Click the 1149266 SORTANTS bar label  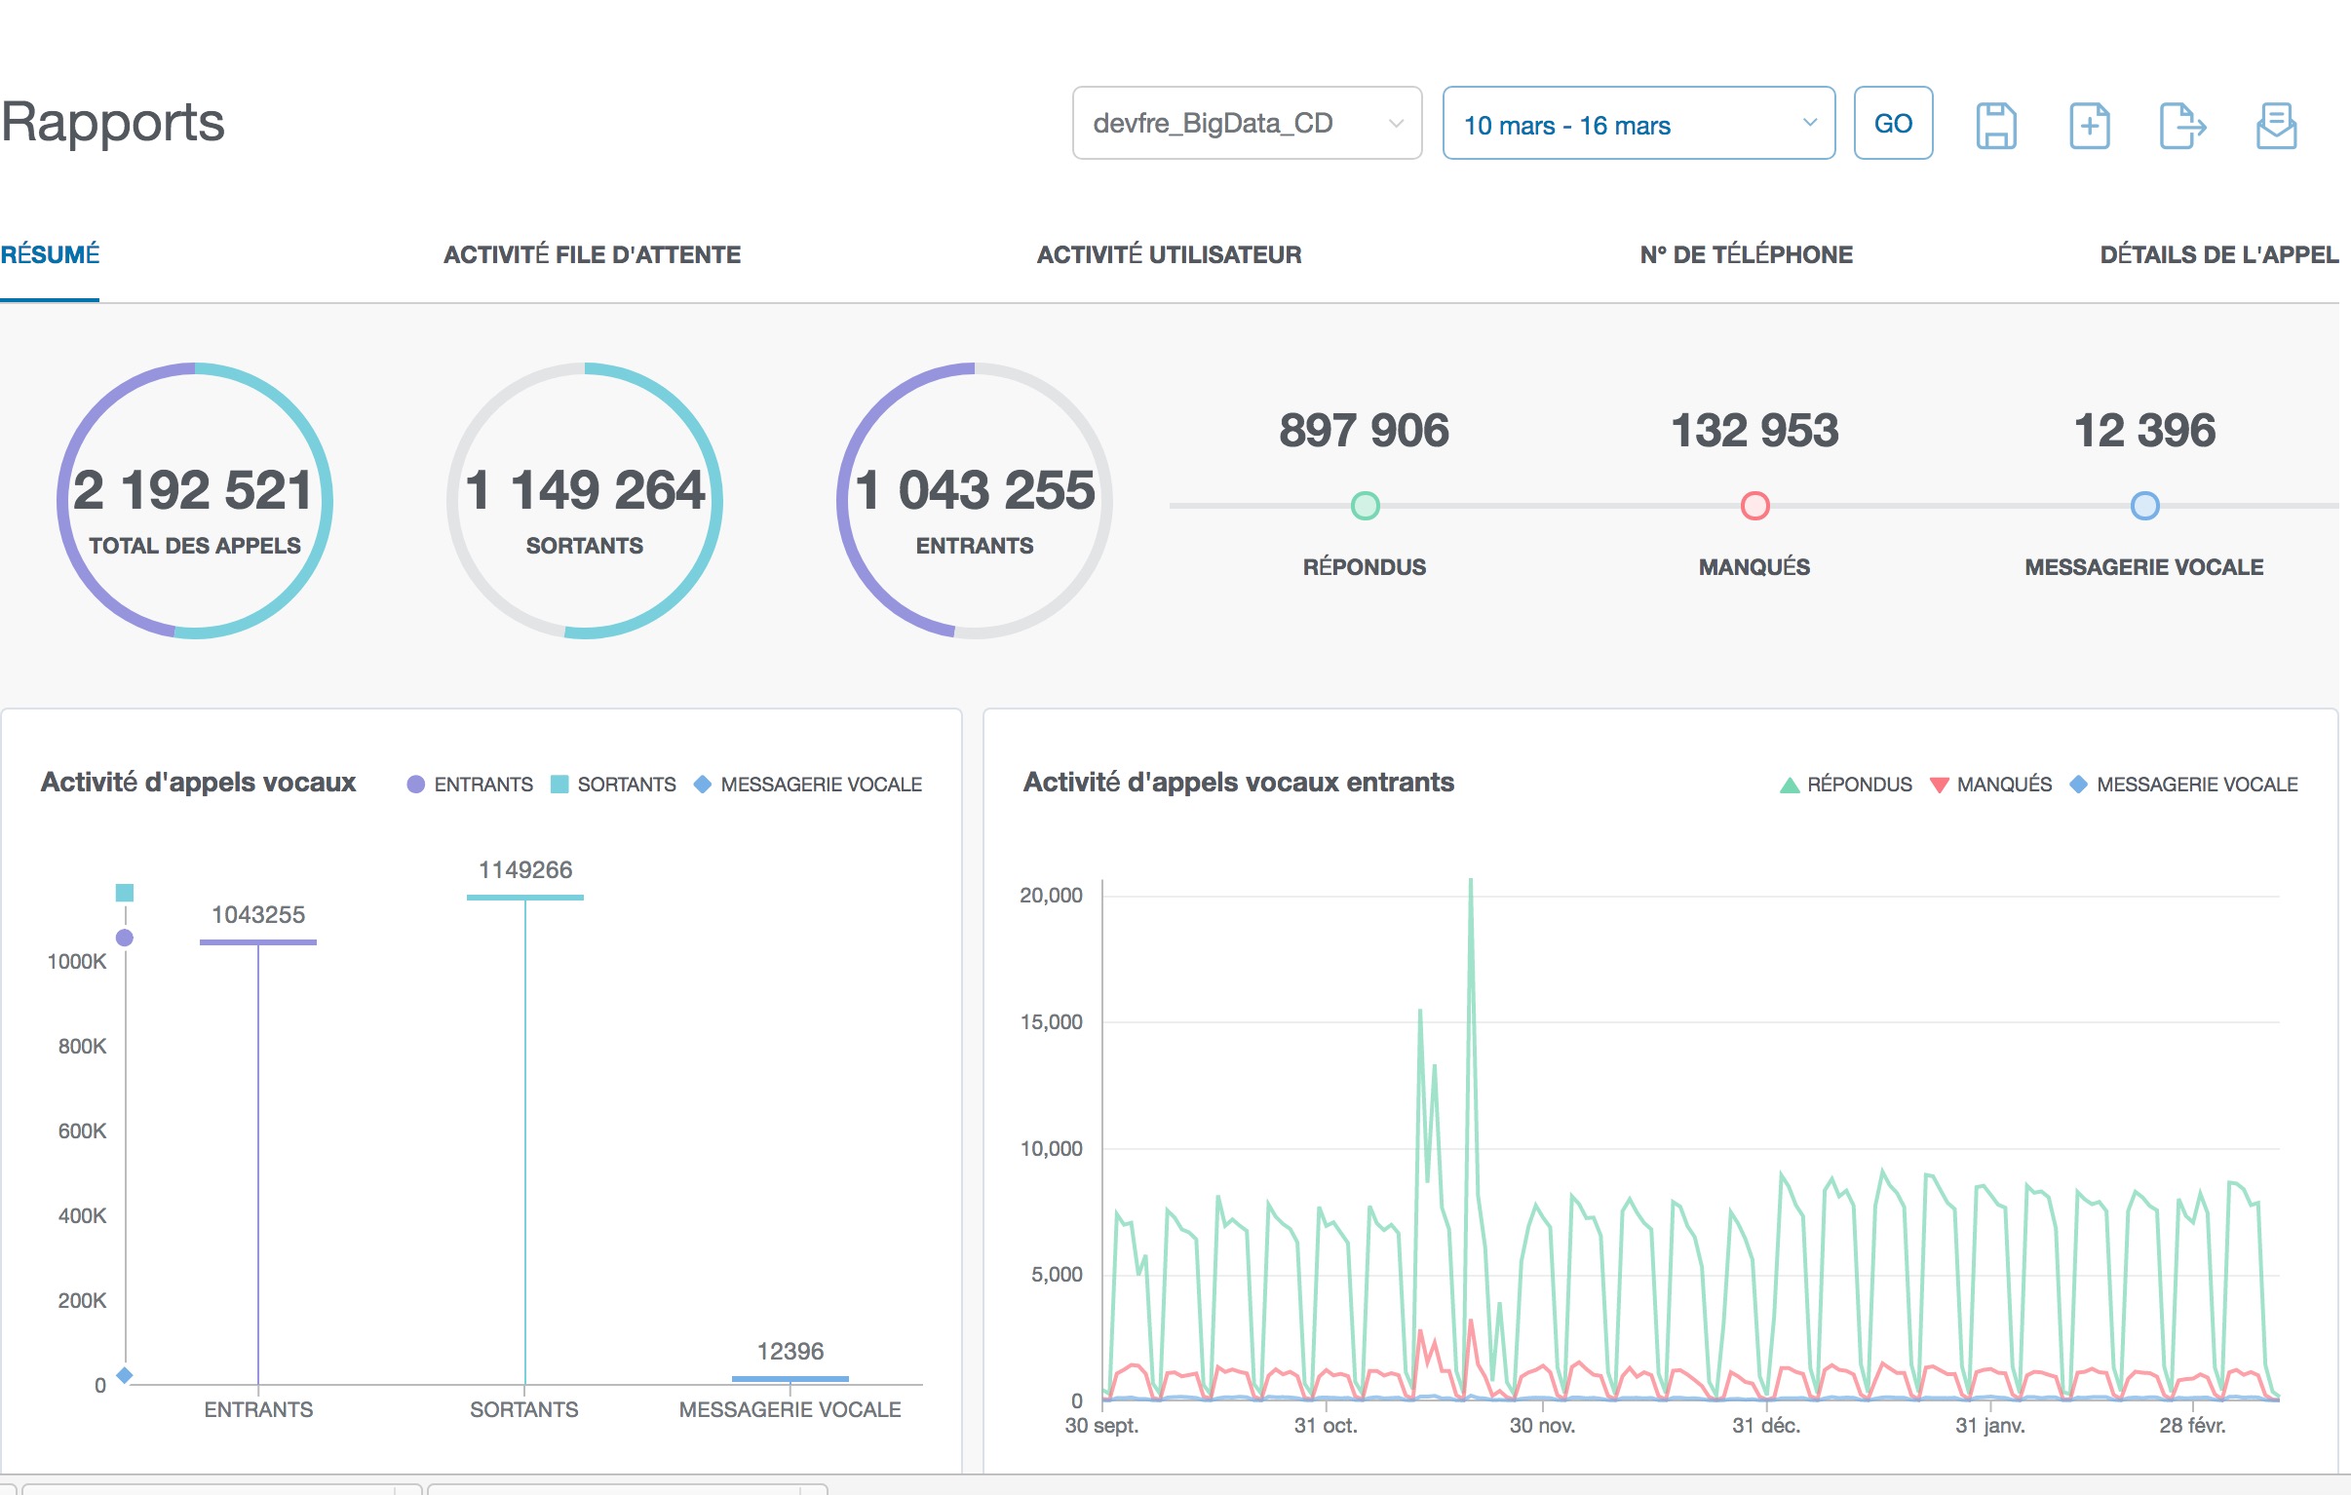click(525, 870)
